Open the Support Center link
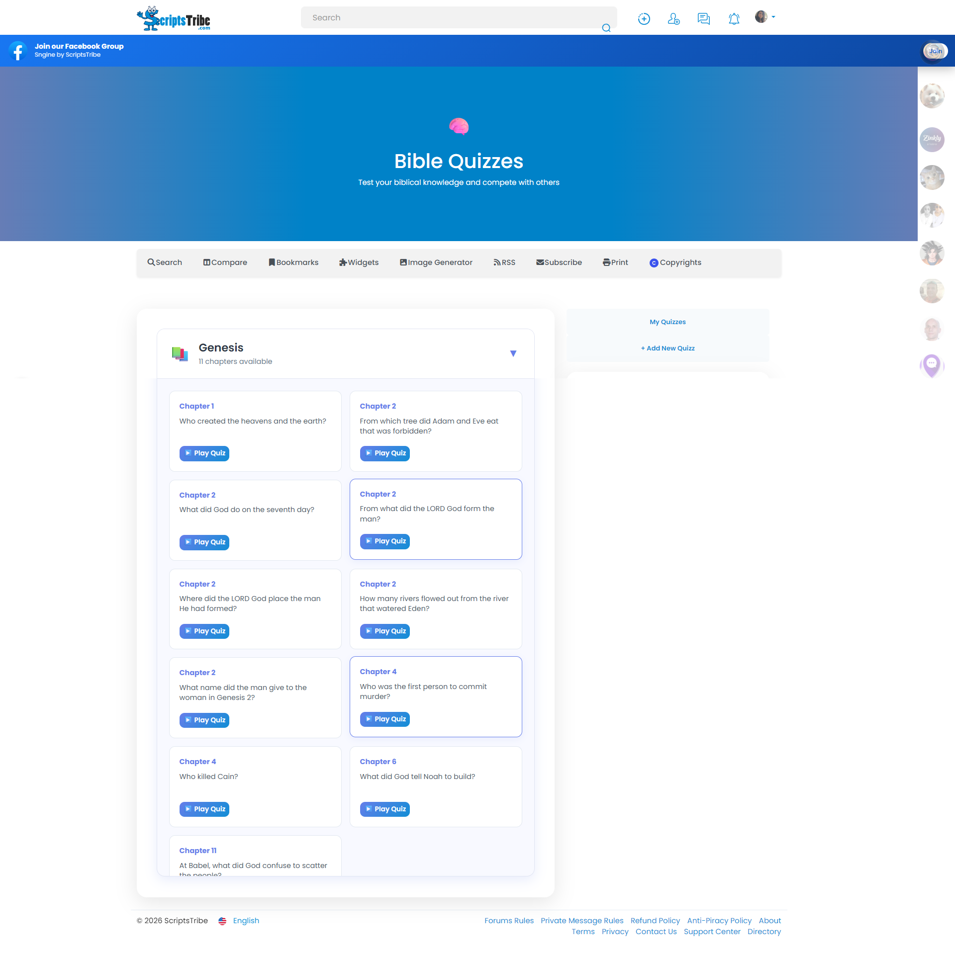Image resolution: width=955 pixels, height=955 pixels. pyautogui.click(x=712, y=931)
